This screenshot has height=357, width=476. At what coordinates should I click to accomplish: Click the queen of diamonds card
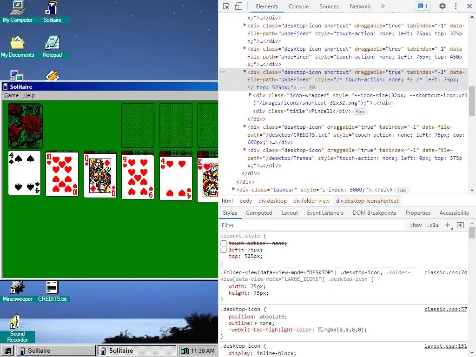[100, 175]
